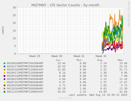Select legend label 00209156MQTMNT33030848V

pyautogui.click(x=25, y=85)
